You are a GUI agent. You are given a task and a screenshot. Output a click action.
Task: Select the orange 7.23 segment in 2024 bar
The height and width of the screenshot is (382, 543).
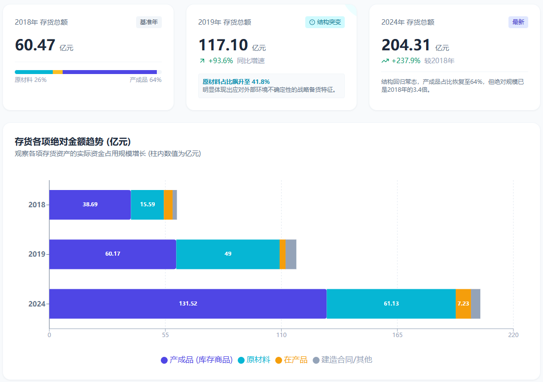(x=463, y=304)
